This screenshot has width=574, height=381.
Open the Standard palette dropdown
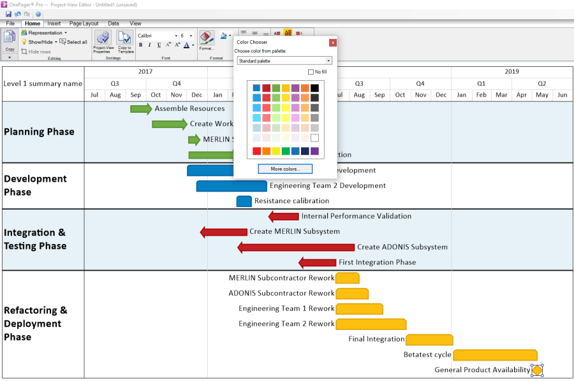pos(284,61)
